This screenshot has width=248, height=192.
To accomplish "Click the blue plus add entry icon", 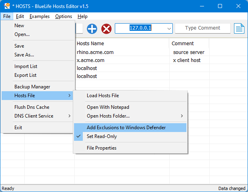I will tap(92, 28).
